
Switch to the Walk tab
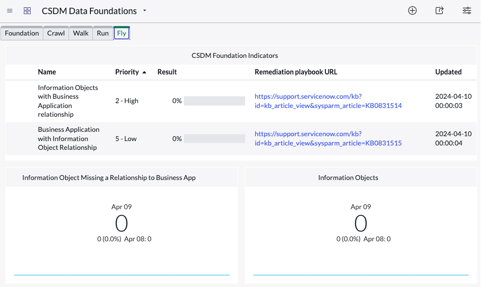(81, 33)
